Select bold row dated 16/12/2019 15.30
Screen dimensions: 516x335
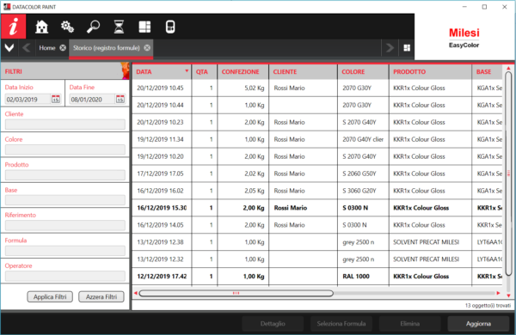(317, 208)
